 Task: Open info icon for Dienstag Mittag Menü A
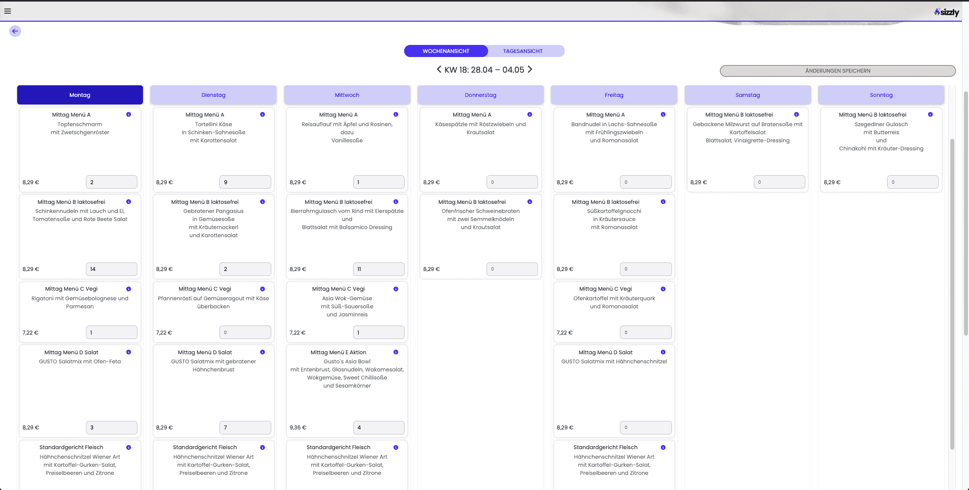tap(262, 115)
